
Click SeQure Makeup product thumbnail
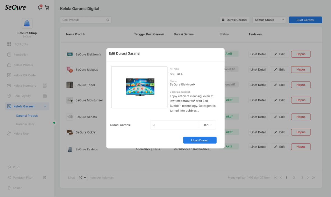(x=70, y=70)
